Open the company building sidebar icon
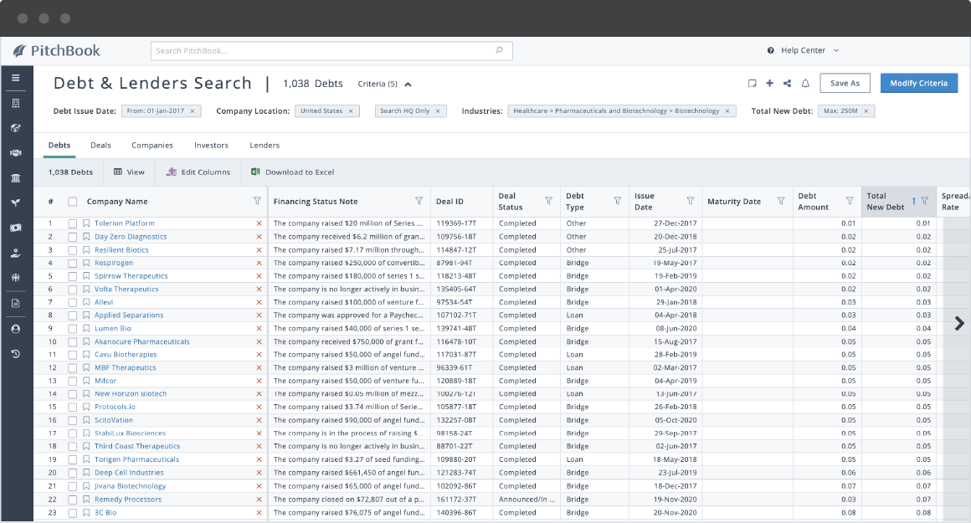971x523 pixels. click(x=15, y=103)
